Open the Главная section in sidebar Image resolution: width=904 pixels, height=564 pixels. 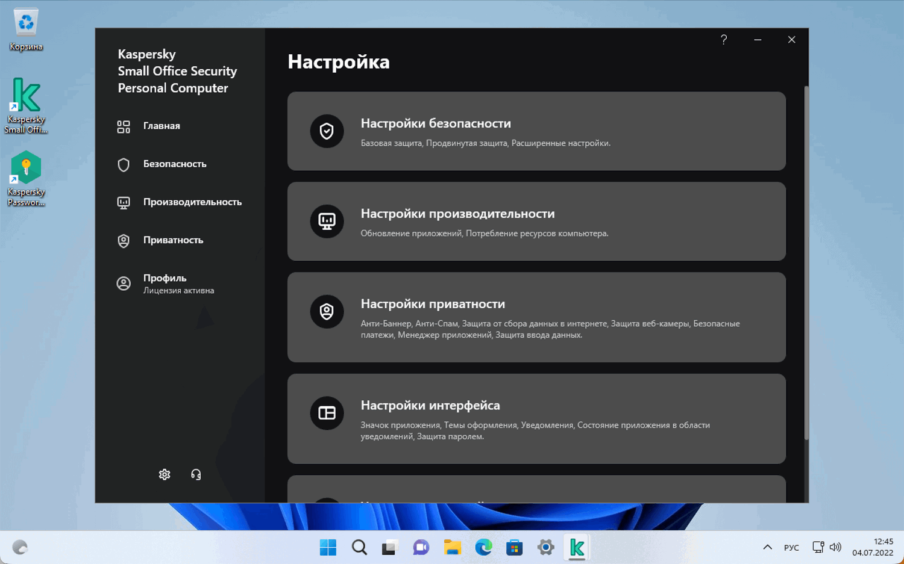pos(162,126)
